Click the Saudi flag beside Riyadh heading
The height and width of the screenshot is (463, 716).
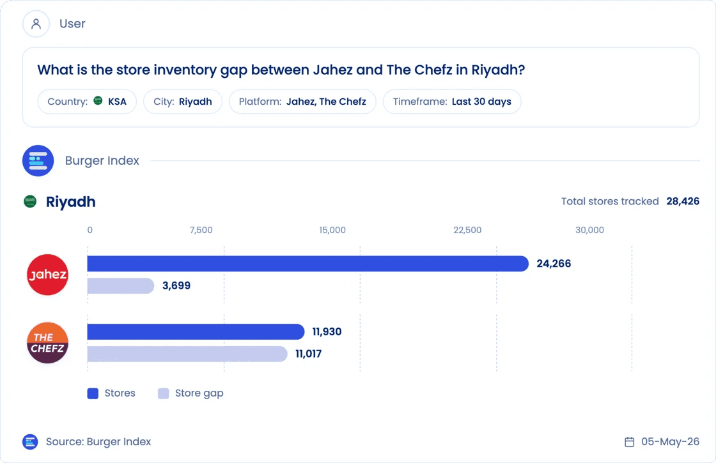[x=30, y=201]
